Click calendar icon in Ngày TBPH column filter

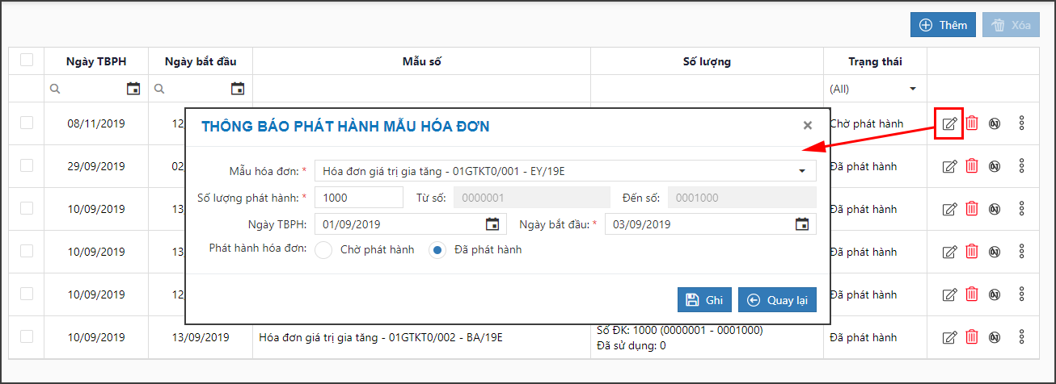(133, 89)
